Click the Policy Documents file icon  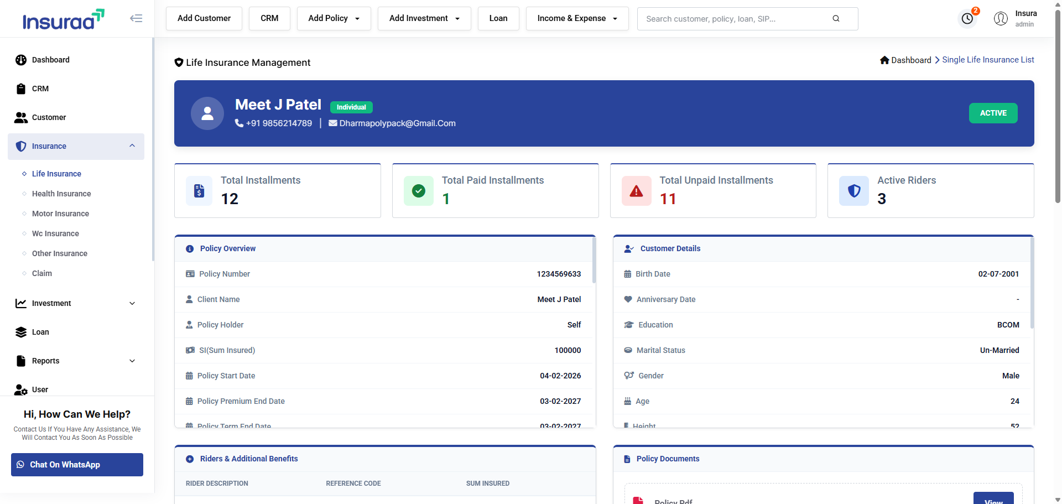627,459
